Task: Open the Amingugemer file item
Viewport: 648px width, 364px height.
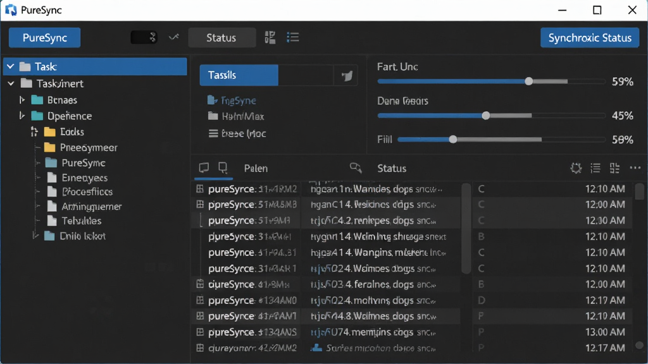Action: [x=91, y=206]
